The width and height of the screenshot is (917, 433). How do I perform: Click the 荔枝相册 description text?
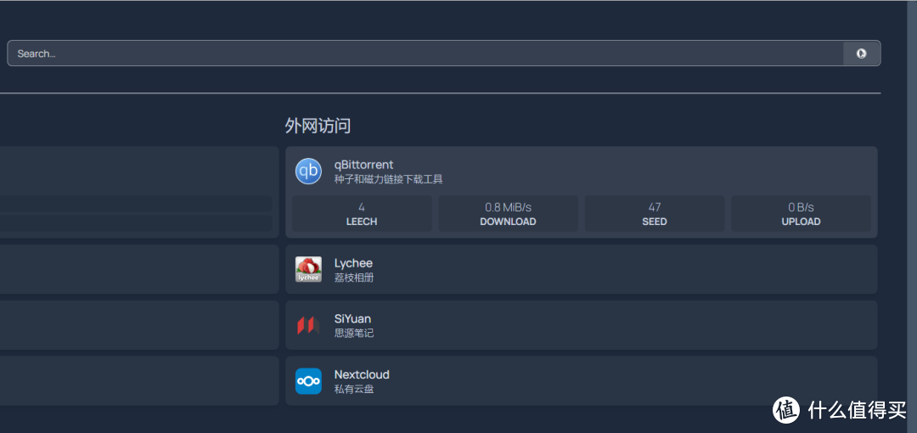[354, 278]
